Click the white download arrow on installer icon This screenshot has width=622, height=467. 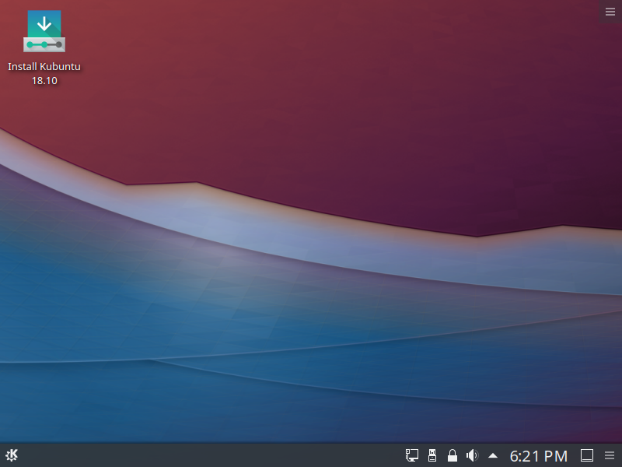pos(44,23)
